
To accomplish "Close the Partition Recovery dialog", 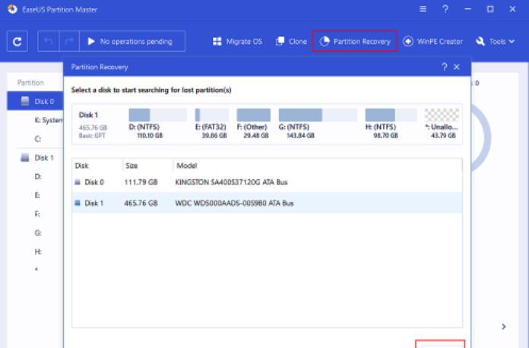I will pyautogui.click(x=457, y=67).
